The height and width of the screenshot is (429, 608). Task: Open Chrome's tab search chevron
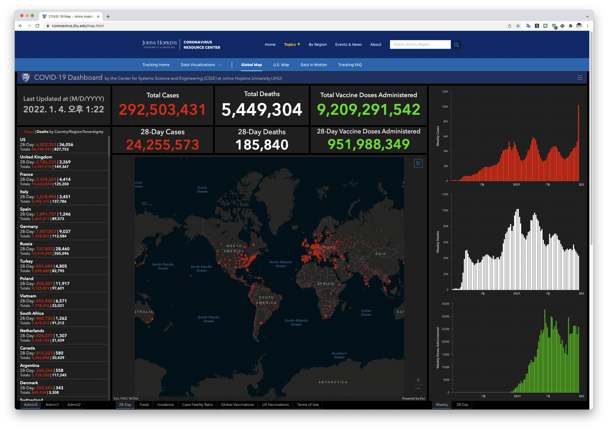click(587, 16)
